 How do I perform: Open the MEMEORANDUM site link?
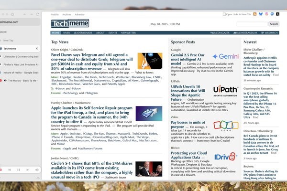click(x=245, y=33)
